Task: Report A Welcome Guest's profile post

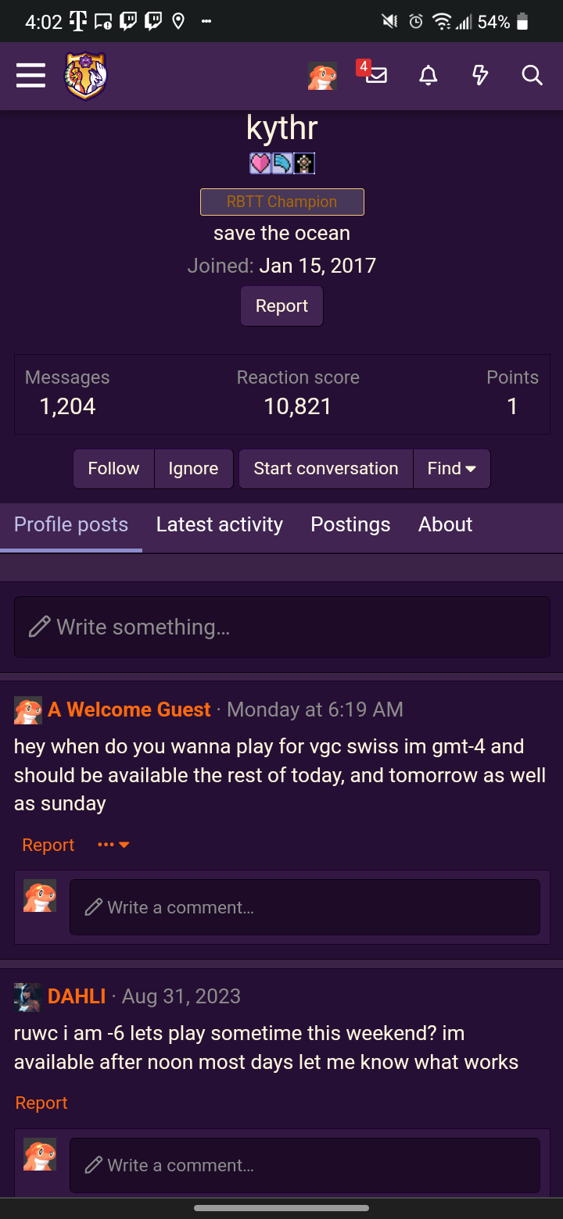Action: pyautogui.click(x=48, y=845)
